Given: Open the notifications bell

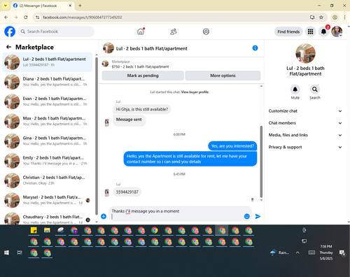Looking at the screenshot, I should pos(323,31).
